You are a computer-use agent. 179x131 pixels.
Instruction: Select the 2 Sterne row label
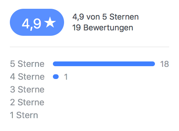point(27,102)
